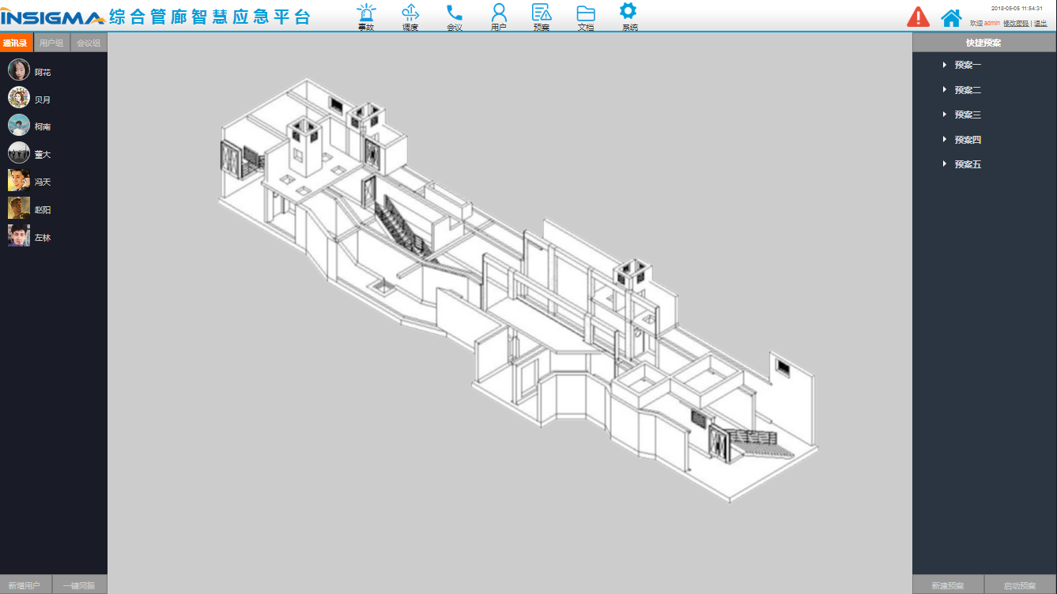Expand the 预案五 plan entry
The height and width of the screenshot is (594, 1057).
click(966, 164)
